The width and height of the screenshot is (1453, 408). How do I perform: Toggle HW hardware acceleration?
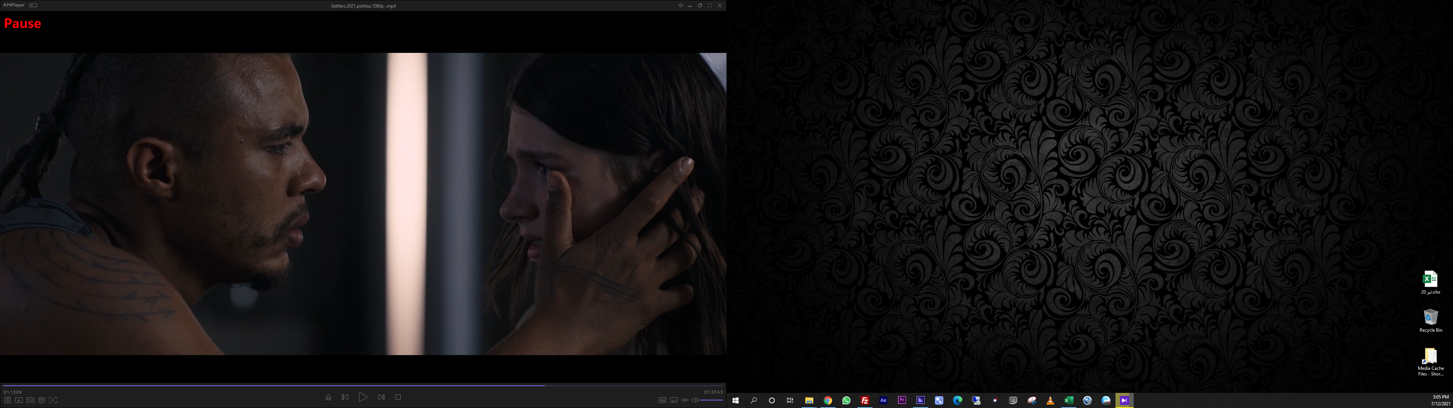(x=662, y=400)
